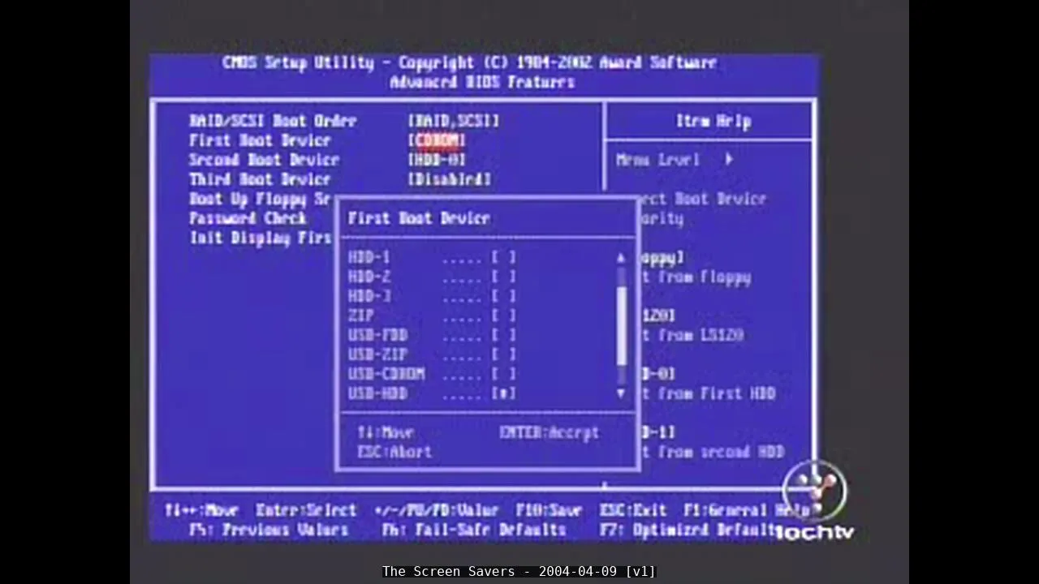Click the F7: Optimized Defaults hint
Screen dimensions: 1039x584
coord(692,530)
